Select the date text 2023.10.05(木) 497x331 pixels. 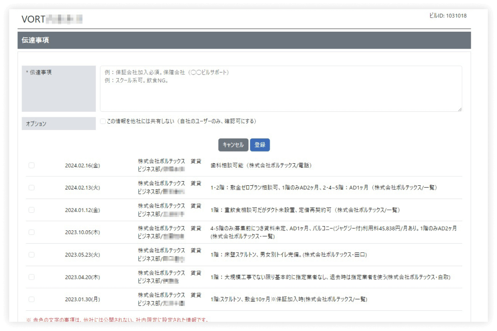(x=82, y=232)
